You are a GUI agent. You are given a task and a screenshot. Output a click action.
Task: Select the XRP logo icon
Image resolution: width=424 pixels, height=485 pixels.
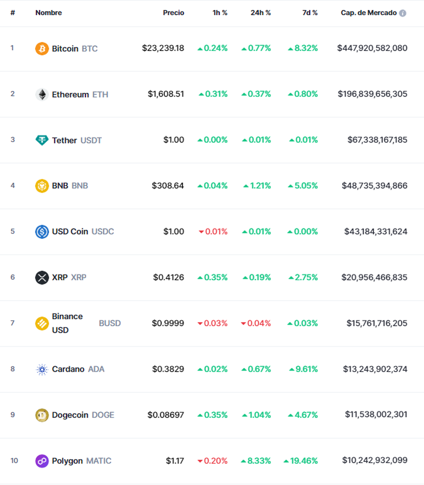42,277
